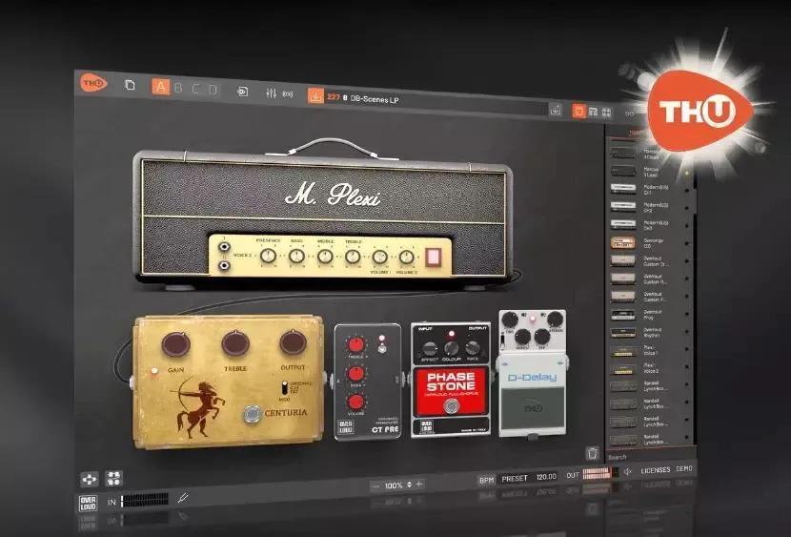Switch to scene B slot
This screenshot has width=791, height=537.
[178, 89]
